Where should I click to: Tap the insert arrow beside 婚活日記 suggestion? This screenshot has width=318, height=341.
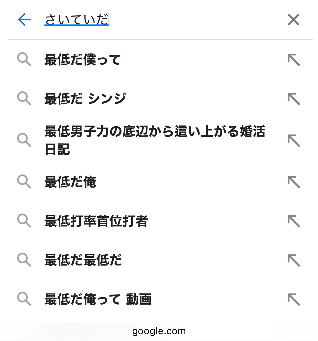pos(294,140)
